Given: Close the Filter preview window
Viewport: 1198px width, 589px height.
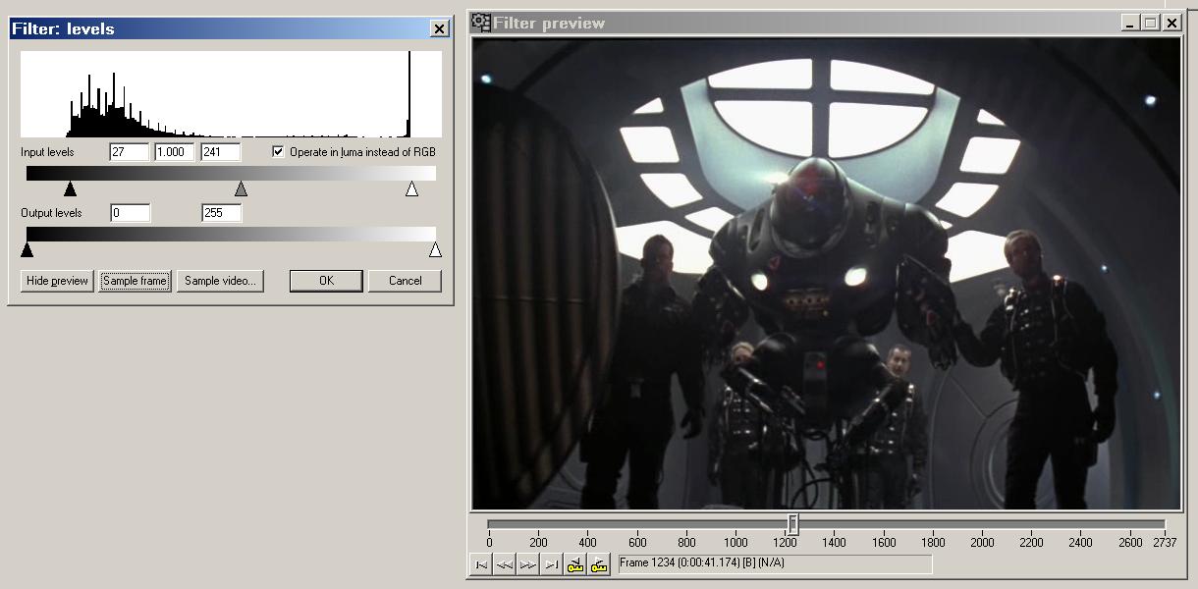Looking at the screenshot, I should pyautogui.click(x=1171, y=23).
